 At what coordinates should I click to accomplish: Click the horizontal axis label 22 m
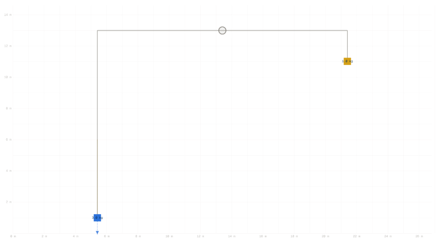click(x=356, y=236)
